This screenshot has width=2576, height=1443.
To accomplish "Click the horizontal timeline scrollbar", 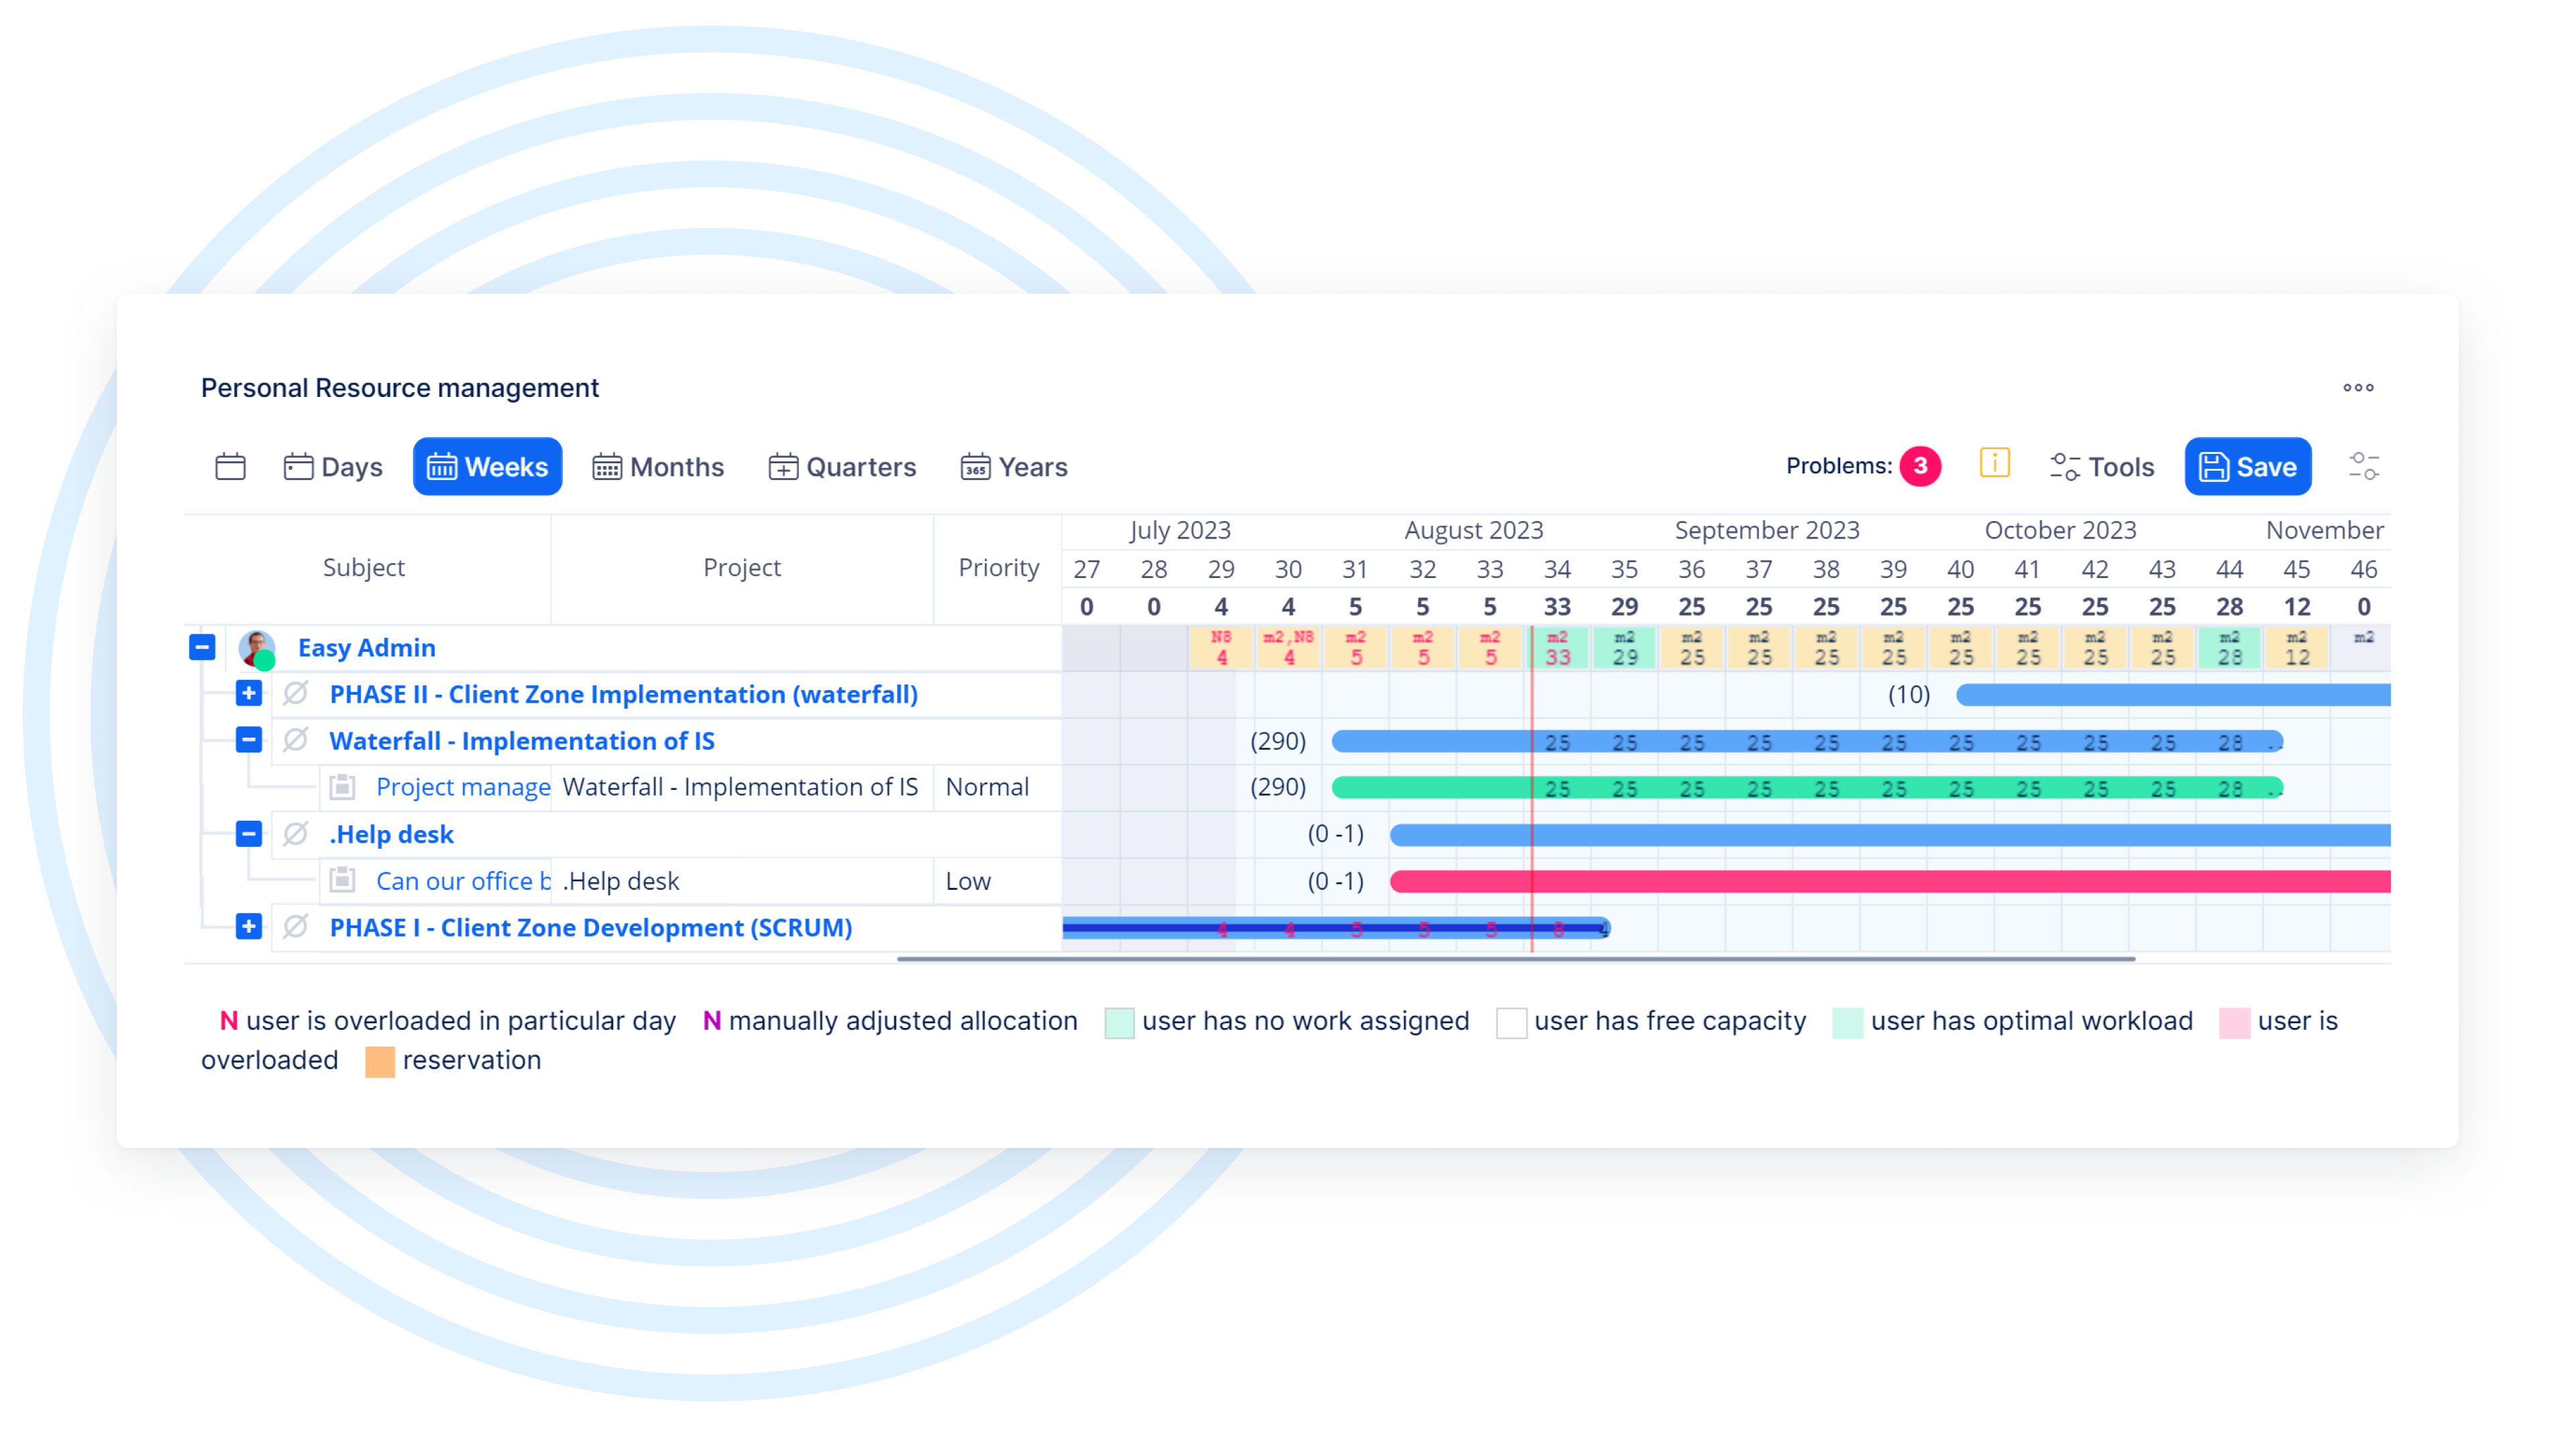I will coord(1515,960).
